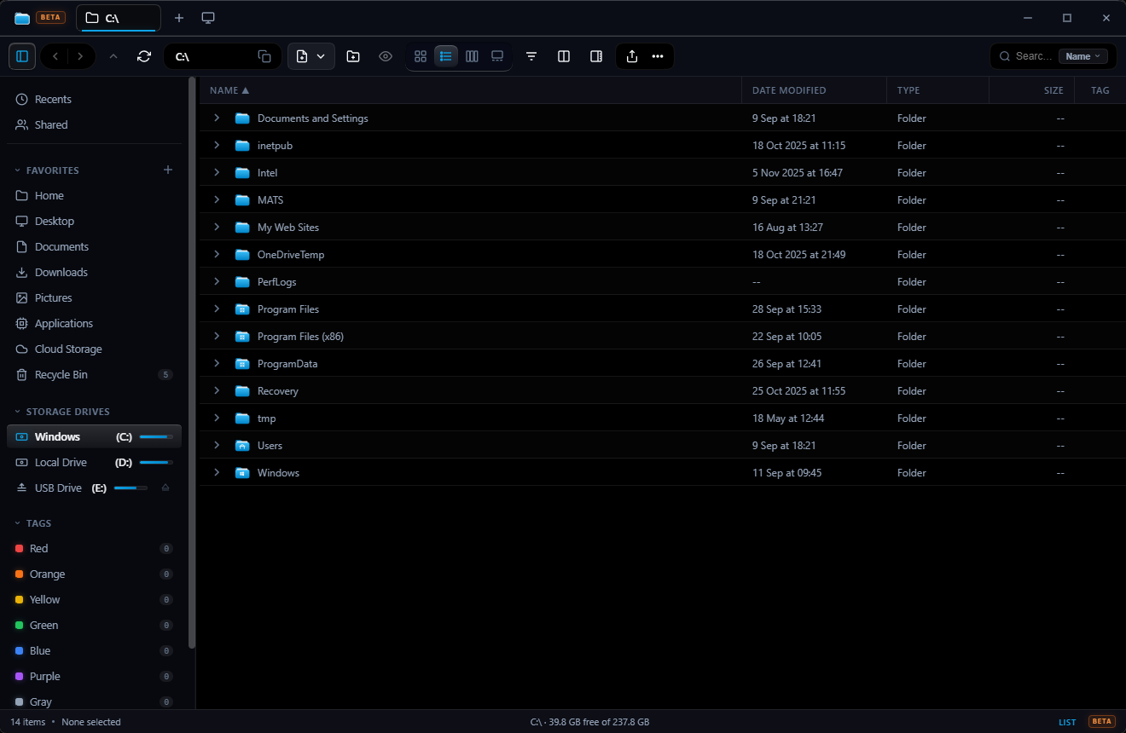The height and width of the screenshot is (733, 1126).
Task: Switch to gallery view
Action: coord(497,56)
